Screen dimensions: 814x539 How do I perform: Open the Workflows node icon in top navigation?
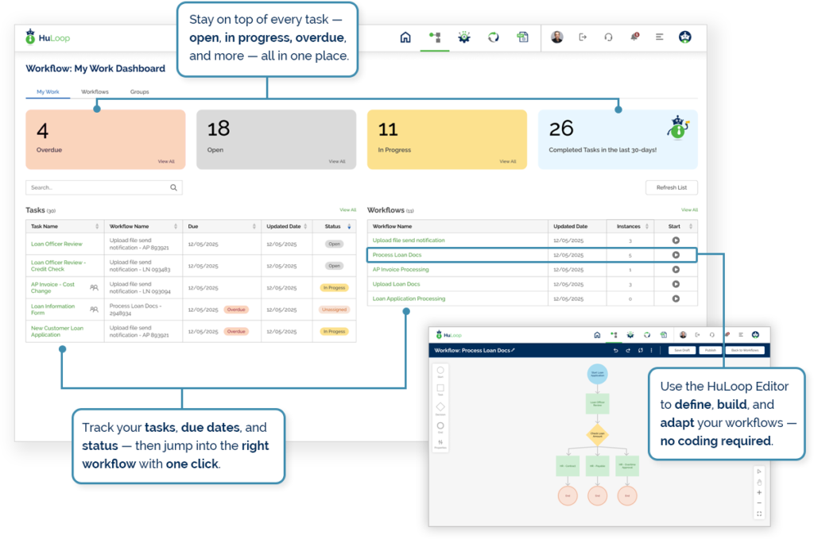pyautogui.click(x=435, y=37)
